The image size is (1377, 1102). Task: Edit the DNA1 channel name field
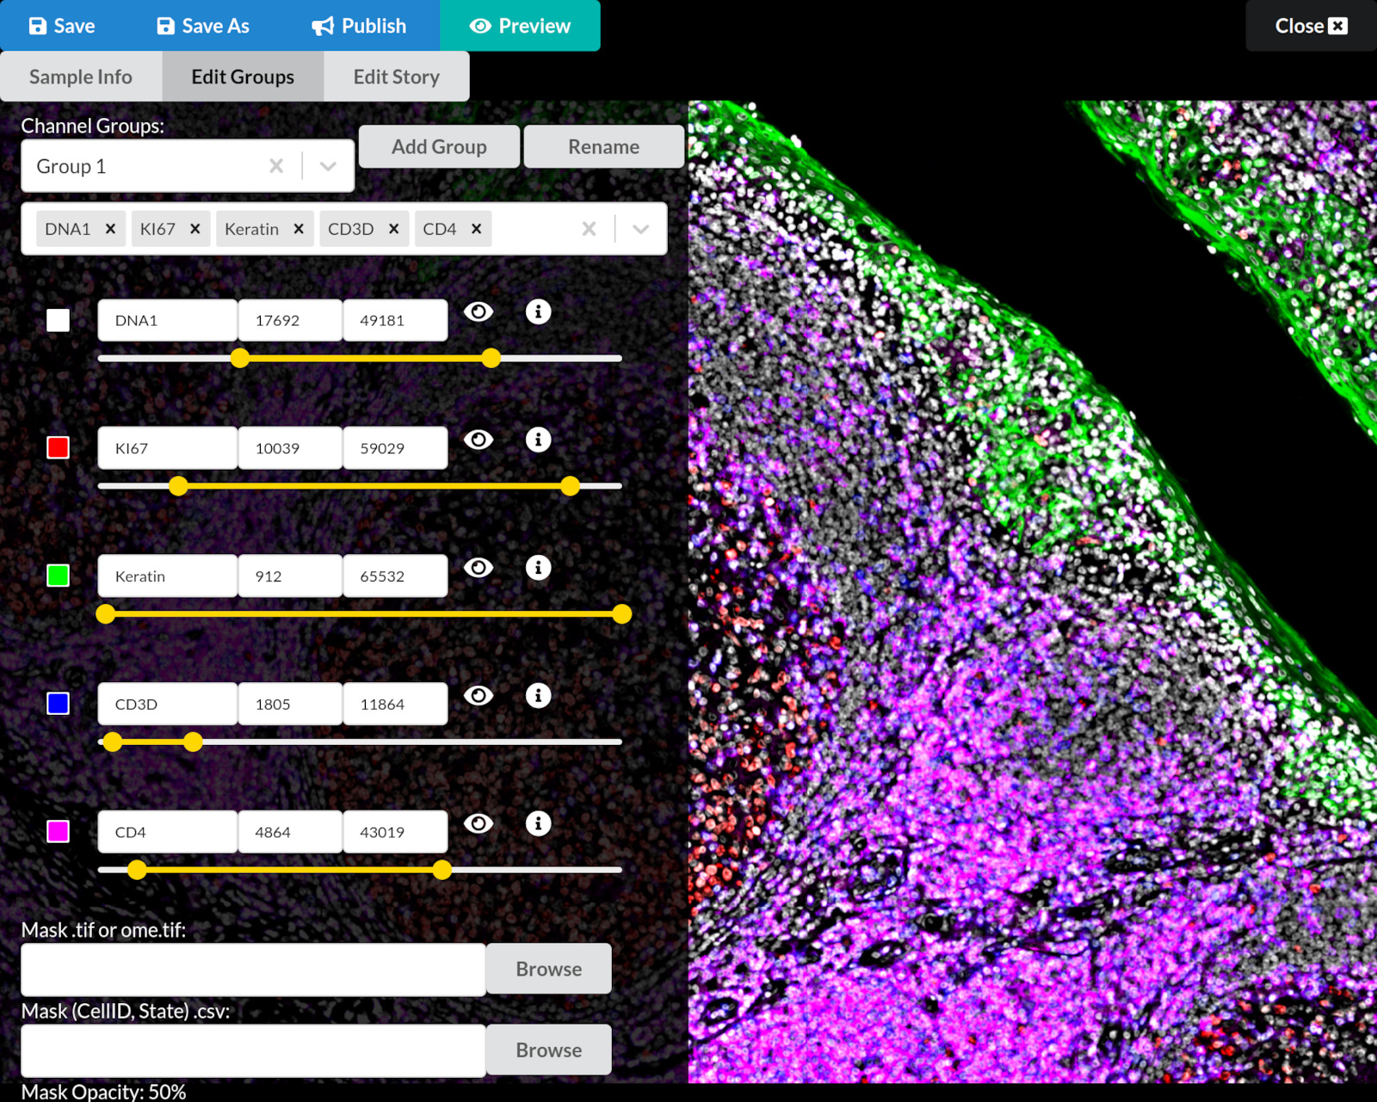(168, 320)
